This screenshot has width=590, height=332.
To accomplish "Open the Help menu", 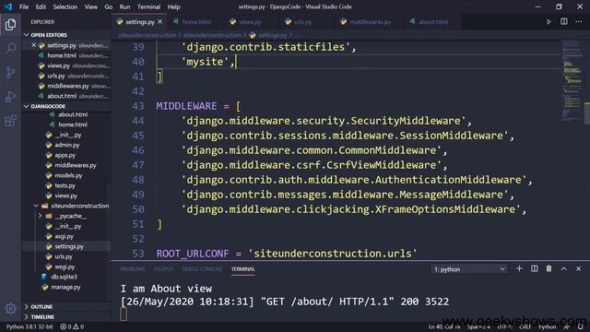I will (x=173, y=6).
